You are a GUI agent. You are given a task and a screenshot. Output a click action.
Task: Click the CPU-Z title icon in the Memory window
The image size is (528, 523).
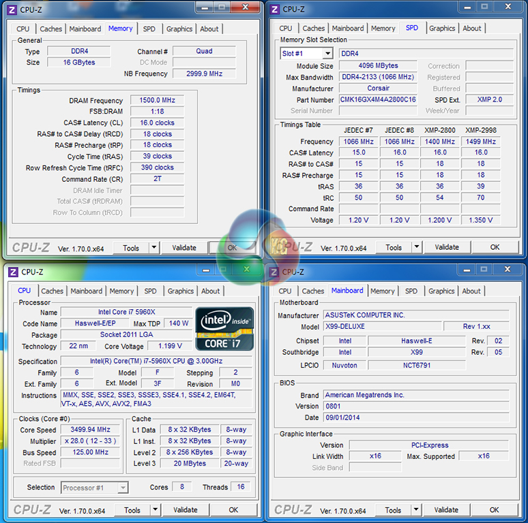coord(12,10)
